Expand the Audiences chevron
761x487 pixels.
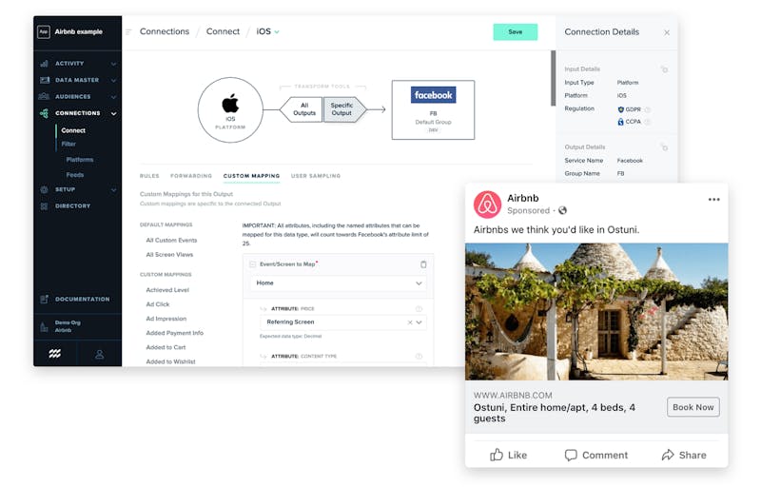pos(113,97)
